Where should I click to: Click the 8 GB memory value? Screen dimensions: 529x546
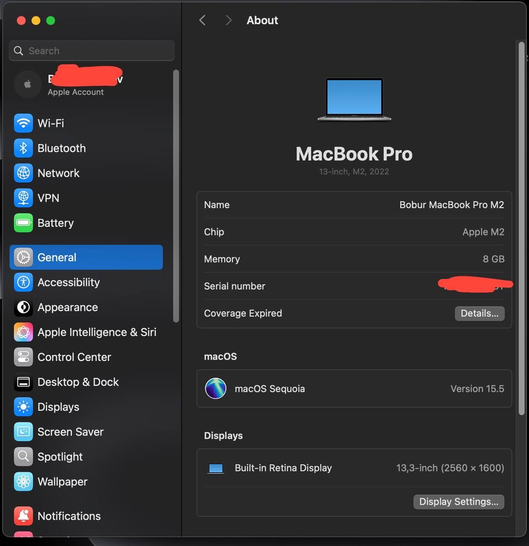[494, 259]
